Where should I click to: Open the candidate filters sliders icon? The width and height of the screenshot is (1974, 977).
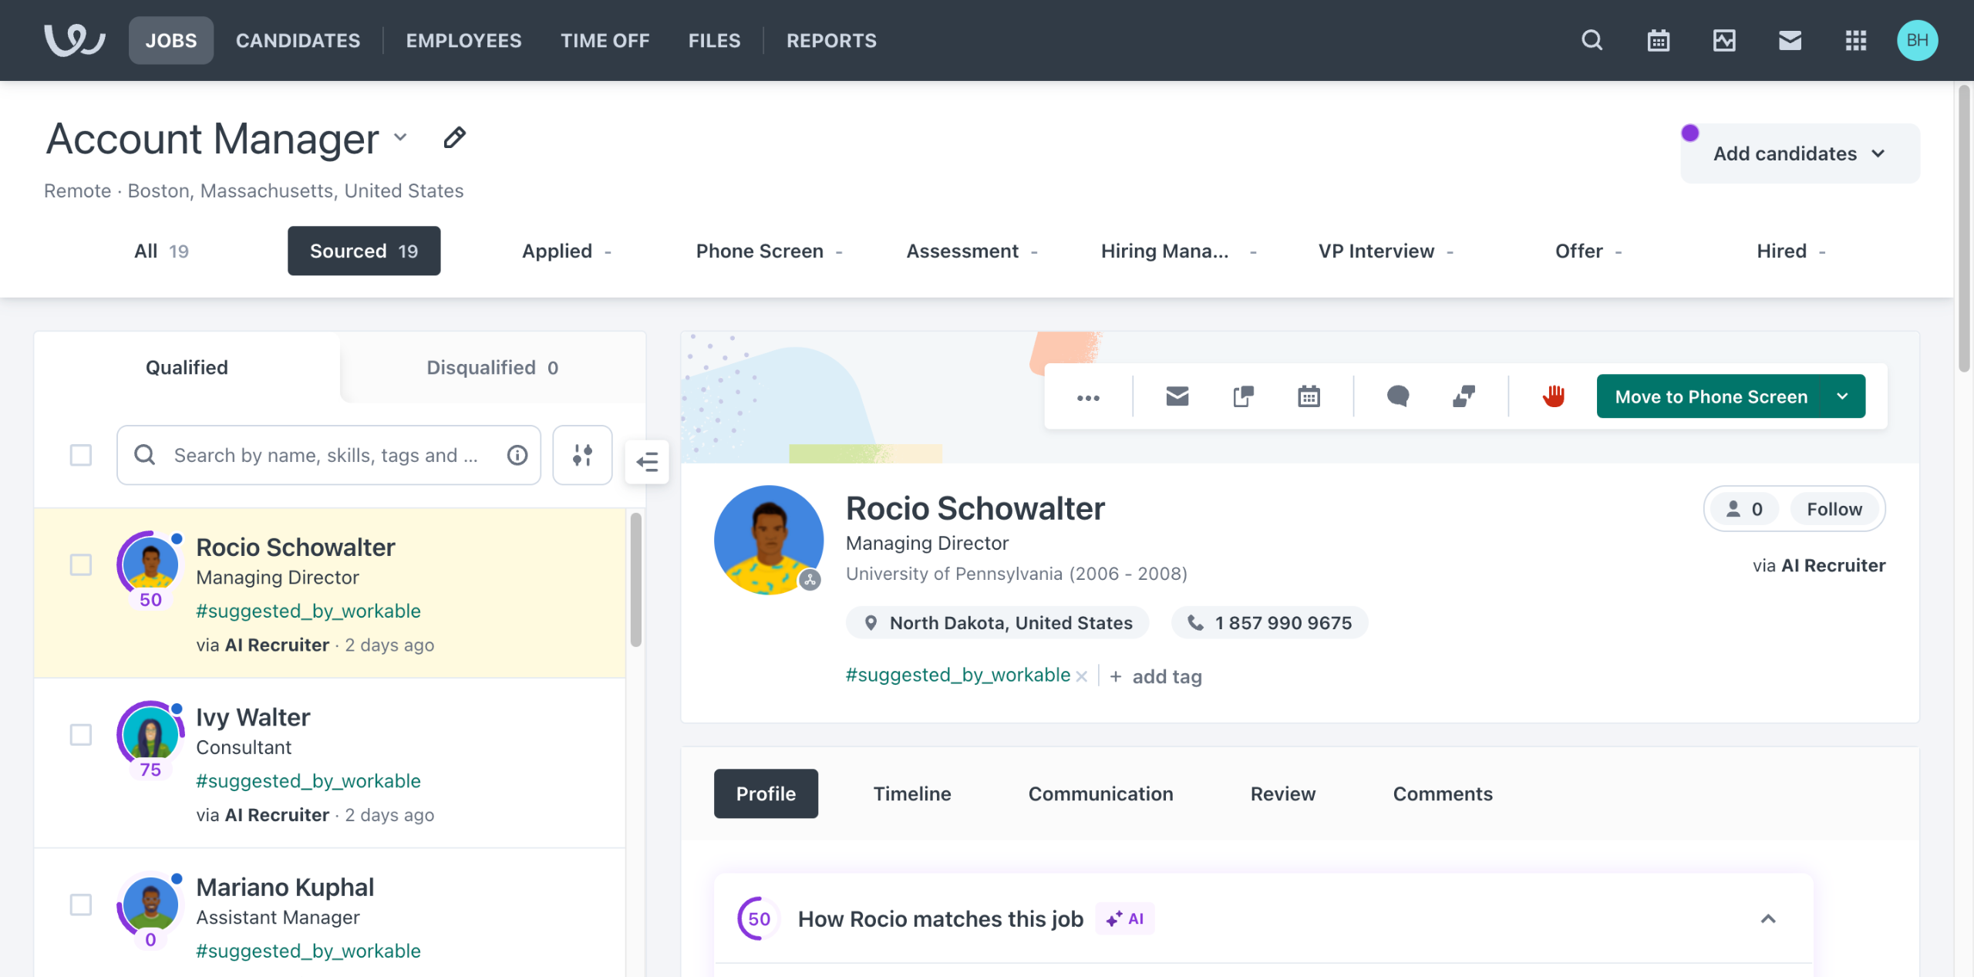[x=582, y=455]
